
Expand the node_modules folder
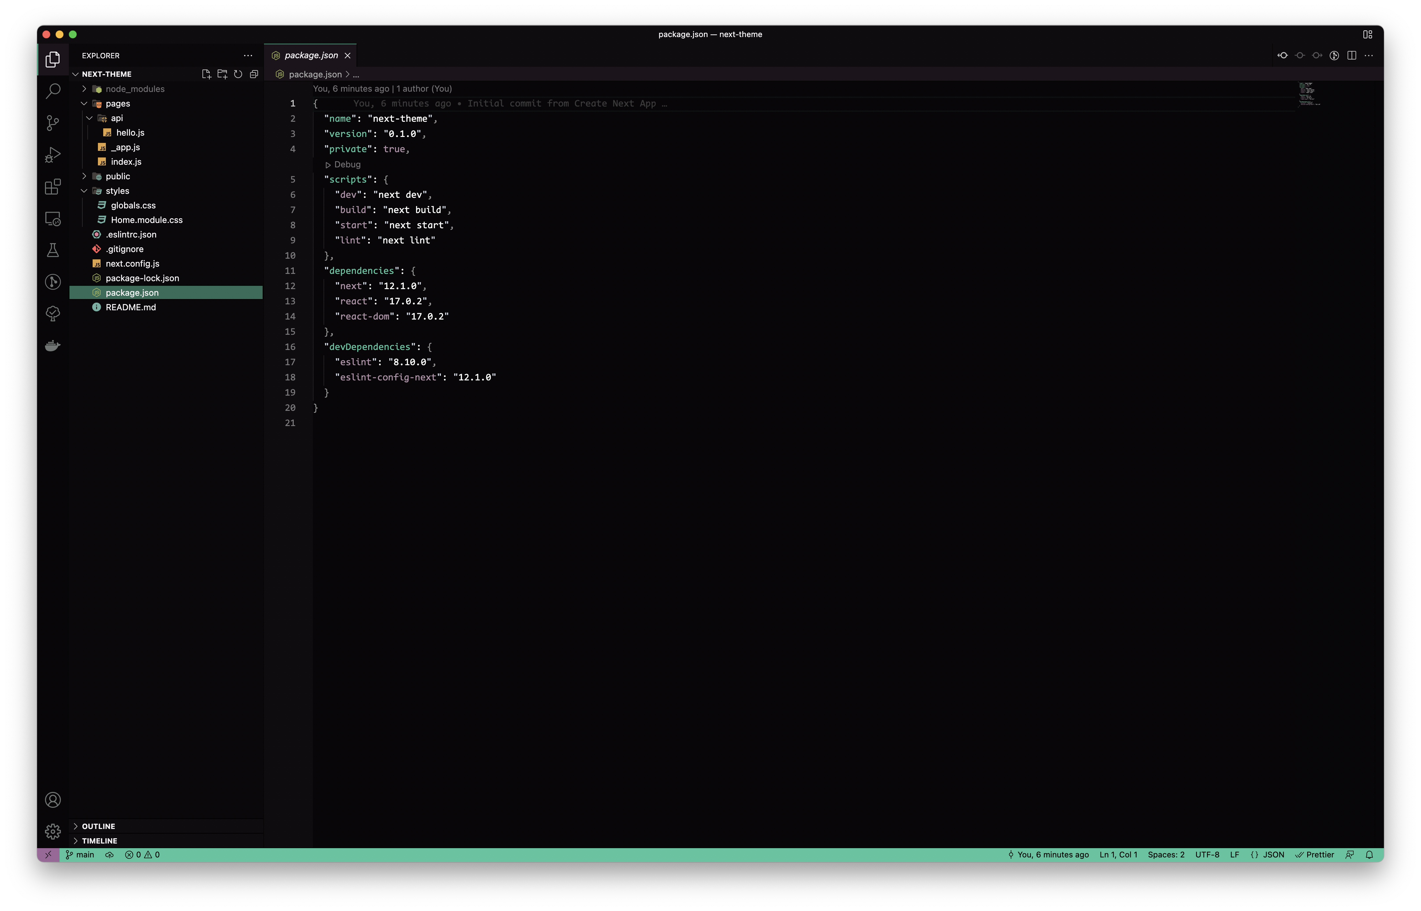[135, 89]
